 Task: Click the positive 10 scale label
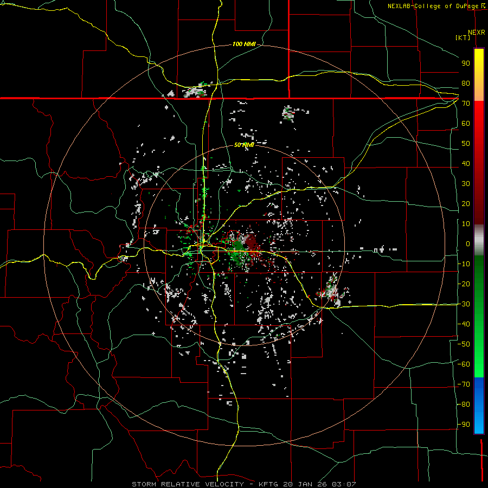click(466, 224)
